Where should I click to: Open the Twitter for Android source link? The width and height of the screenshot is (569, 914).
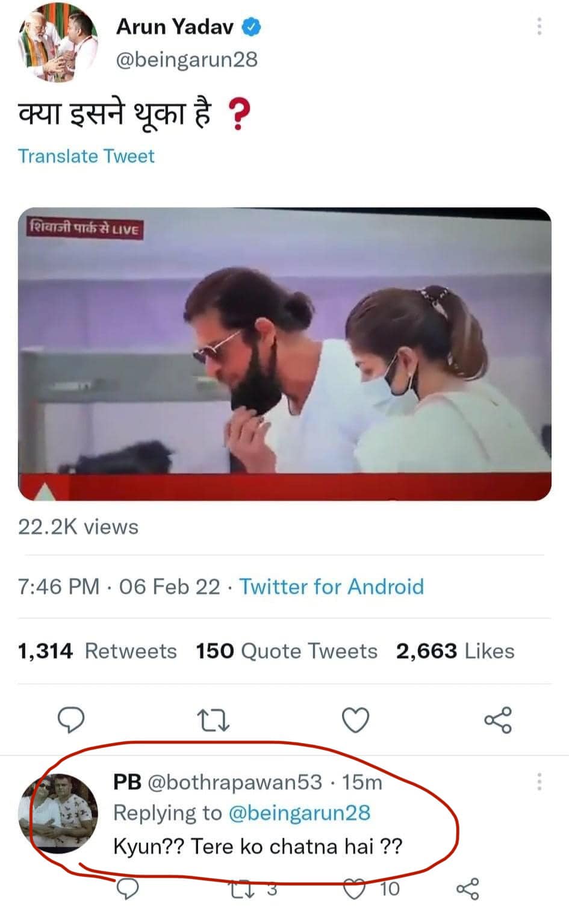[x=332, y=586]
